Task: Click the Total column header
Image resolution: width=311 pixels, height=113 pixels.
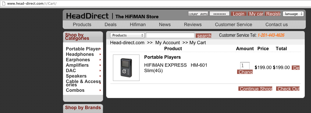Action: coord(281,49)
